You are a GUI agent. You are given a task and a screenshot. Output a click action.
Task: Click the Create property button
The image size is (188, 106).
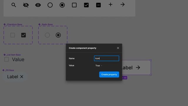click(x=109, y=74)
